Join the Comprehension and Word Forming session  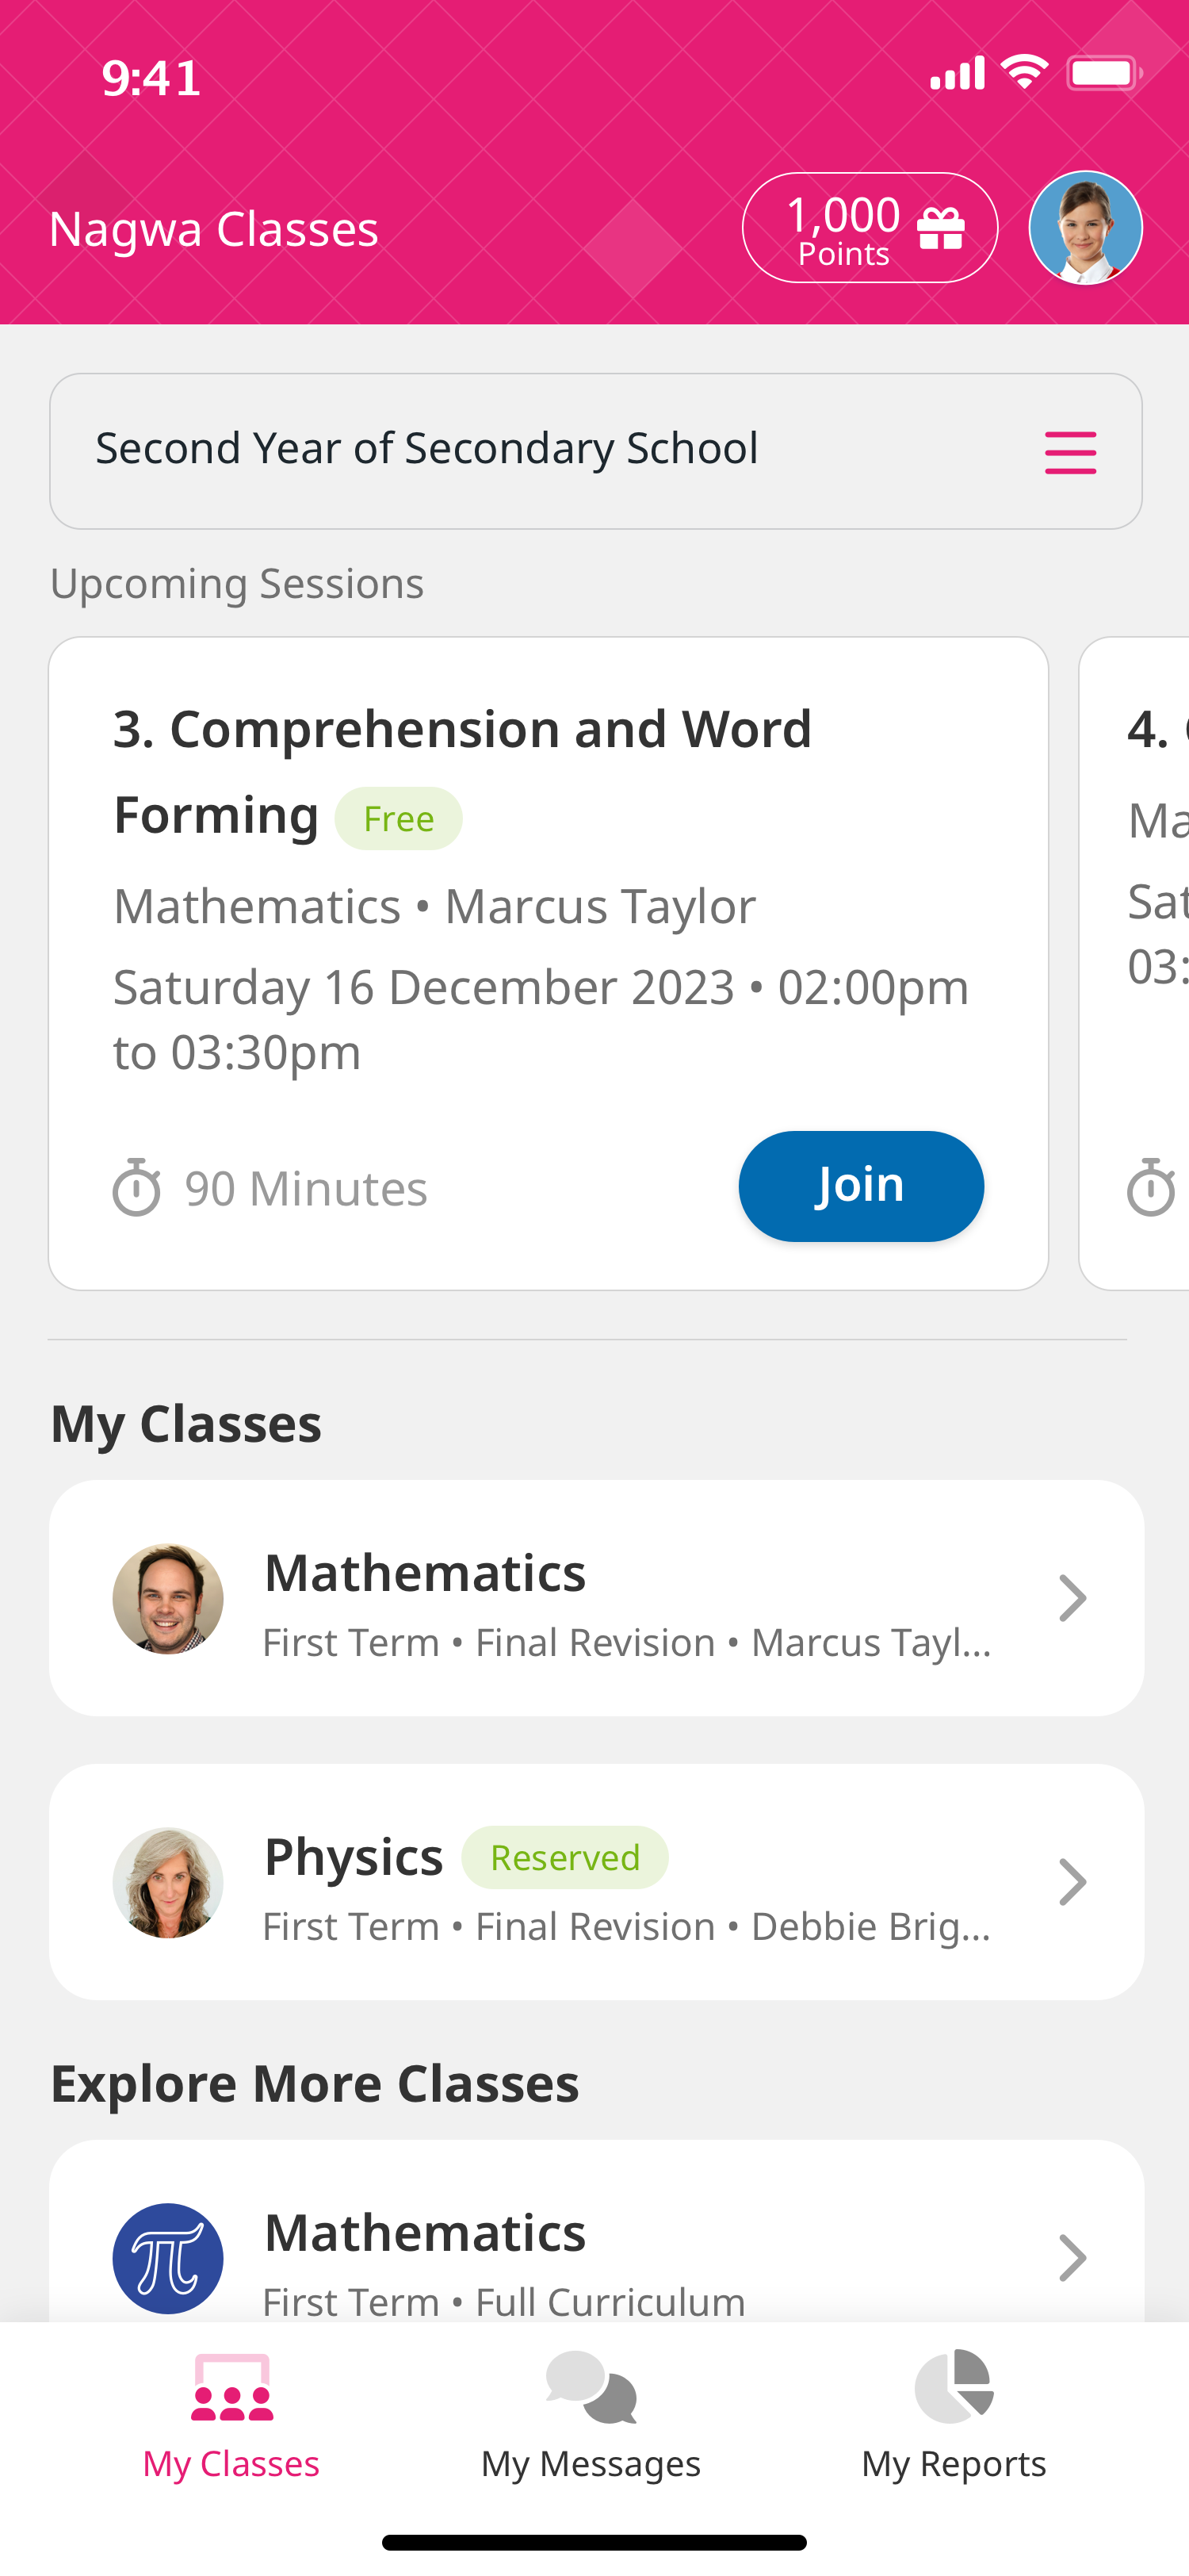860,1186
